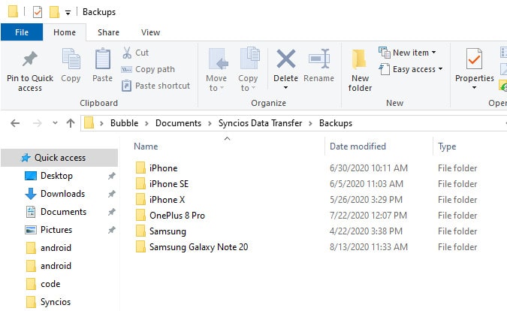Go to Bubble in the address bar
The image size is (507, 311).
pos(124,123)
